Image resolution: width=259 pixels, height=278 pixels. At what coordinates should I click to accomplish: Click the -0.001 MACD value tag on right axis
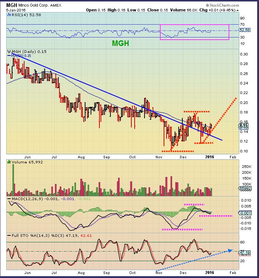coord(245,213)
